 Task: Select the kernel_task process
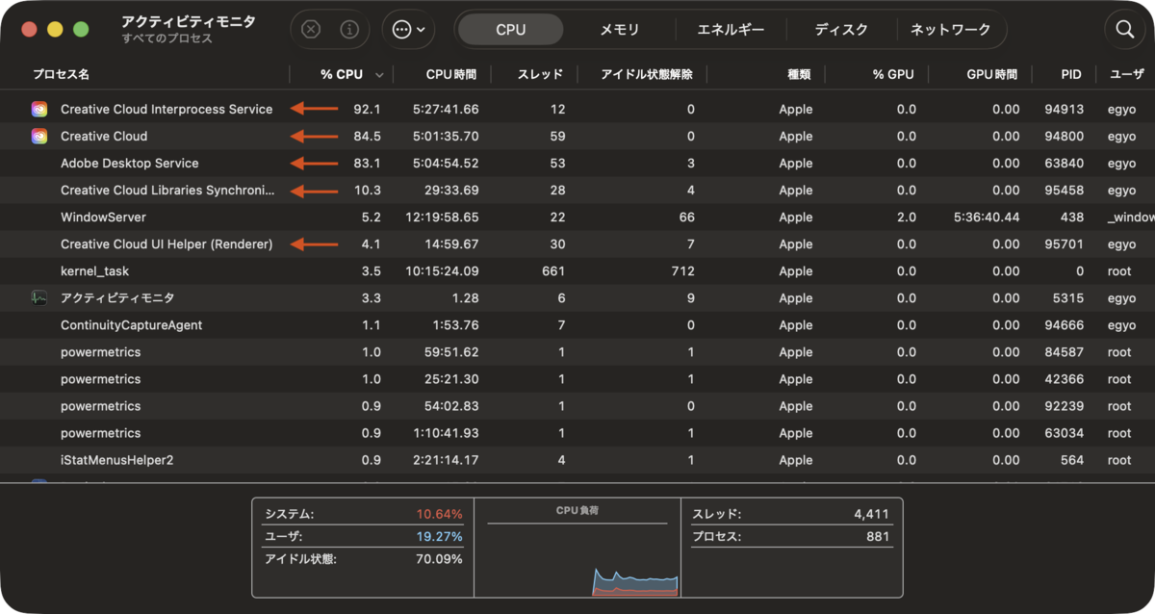[x=95, y=270]
